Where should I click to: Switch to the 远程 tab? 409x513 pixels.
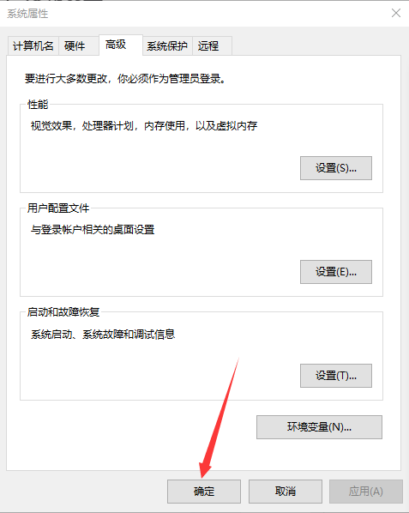(212, 45)
